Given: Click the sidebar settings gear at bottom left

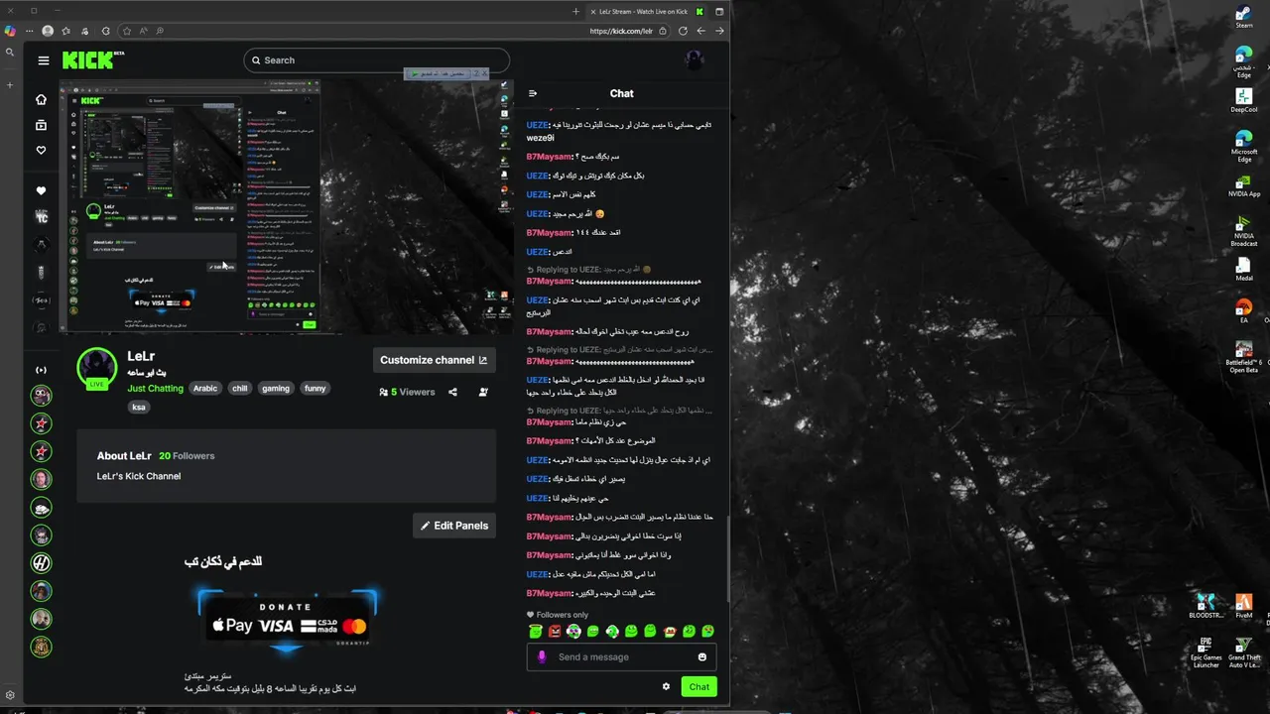Looking at the screenshot, I should [10, 695].
